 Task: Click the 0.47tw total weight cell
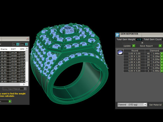click(x=156, y=62)
